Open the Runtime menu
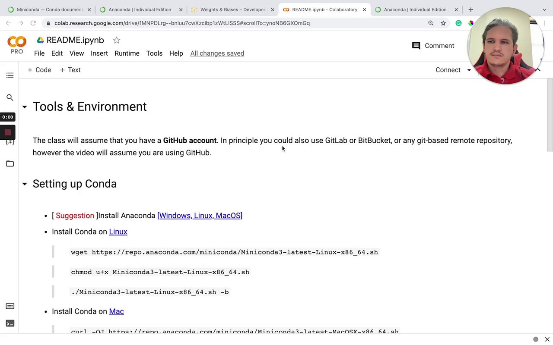This screenshot has width=553, height=345. click(127, 53)
